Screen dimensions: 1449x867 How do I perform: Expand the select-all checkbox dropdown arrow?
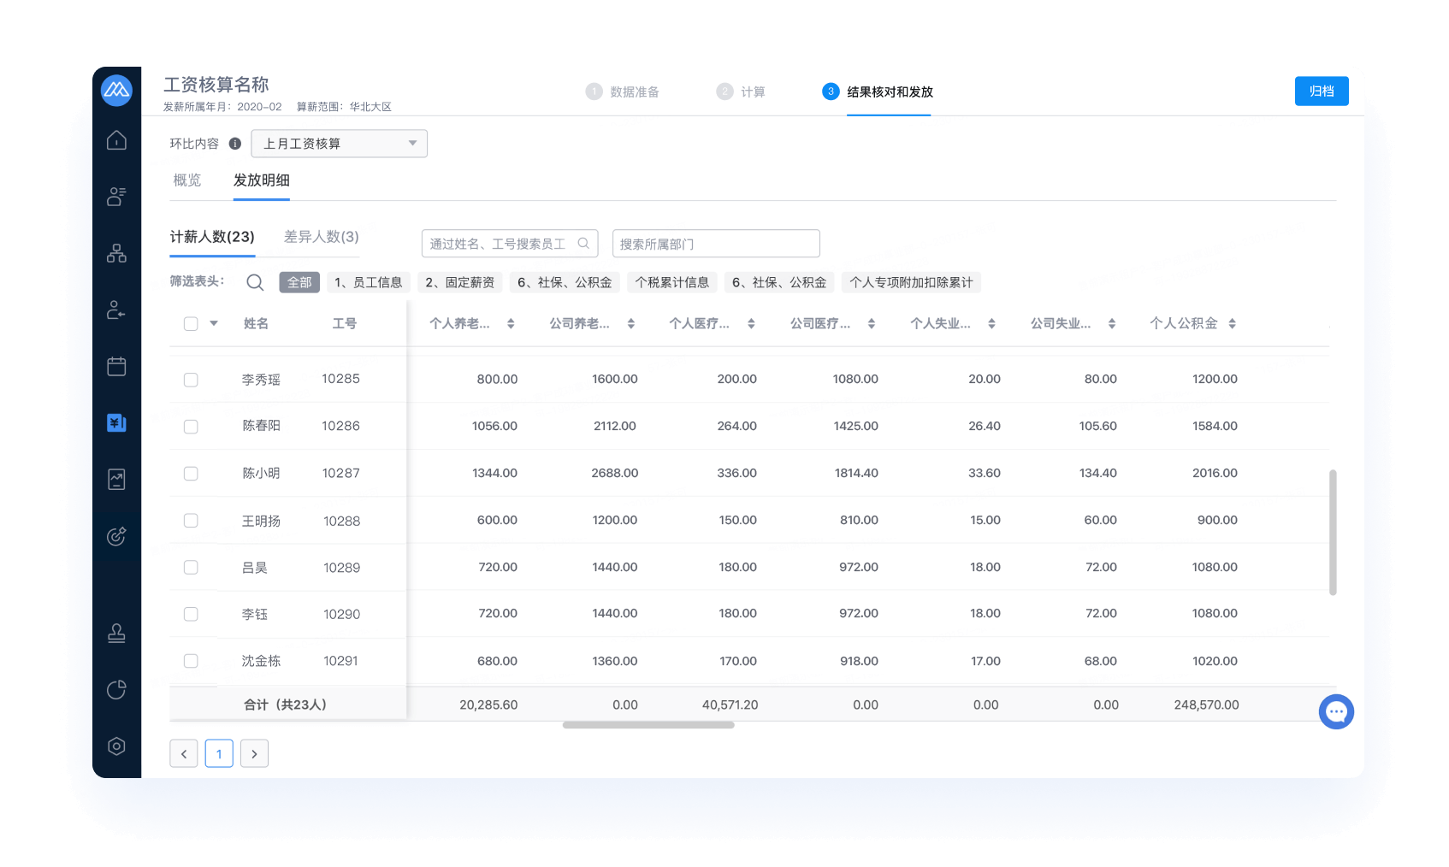pyautogui.click(x=214, y=323)
